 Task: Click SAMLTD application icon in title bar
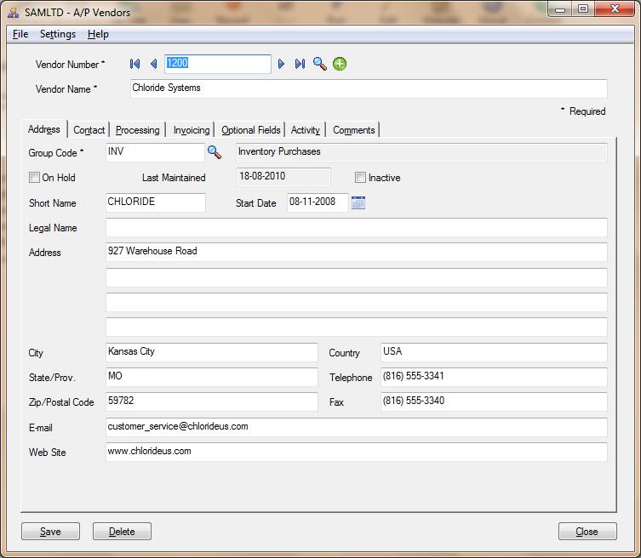pos(13,12)
